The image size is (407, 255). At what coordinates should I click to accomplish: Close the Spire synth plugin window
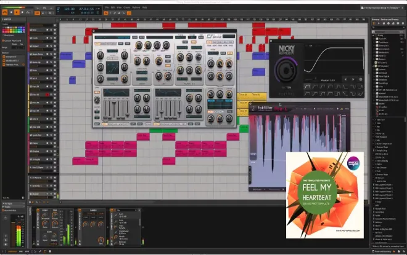pyautogui.click(x=94, y=31)
